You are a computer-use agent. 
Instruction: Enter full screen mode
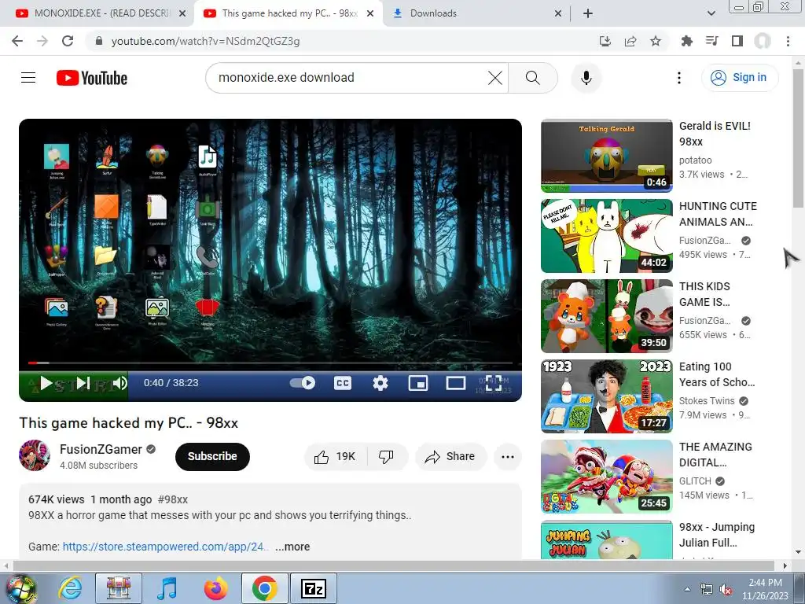click(x=494, y=383)
